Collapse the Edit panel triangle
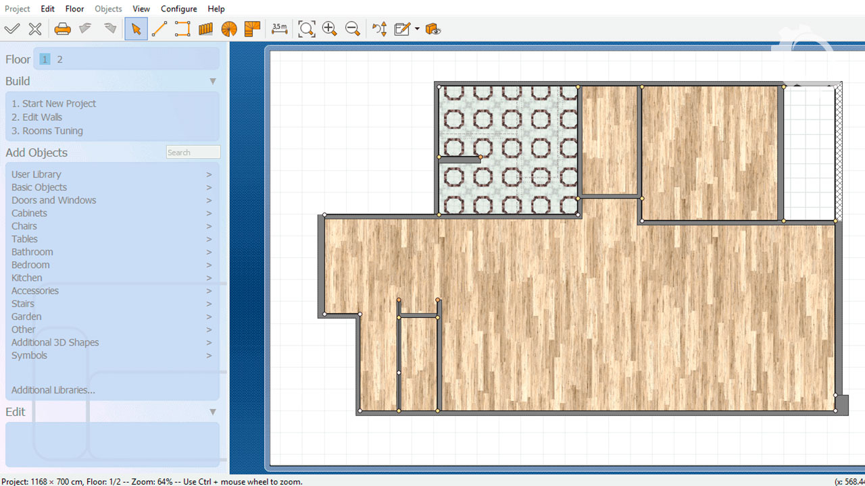 point(213,412)
